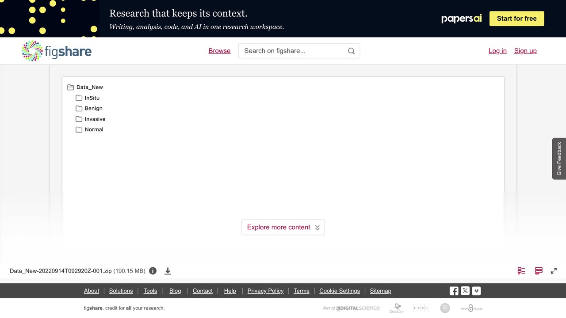
Task: Click the figshare logo
Action: (57, 51)
